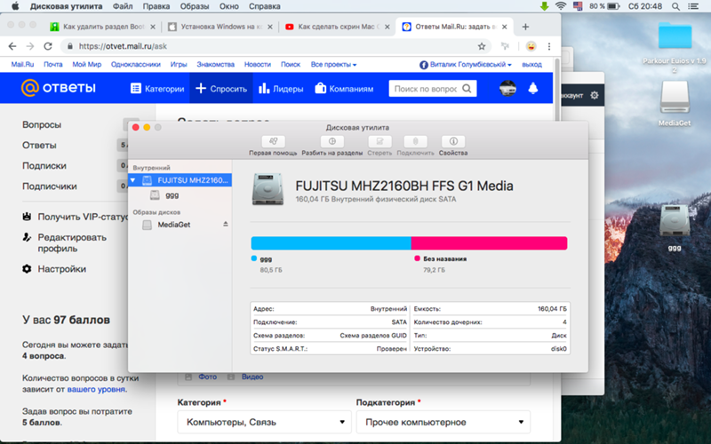Viewport: 711px width, 444px height.
Task: Open the Компаниям page
Action: (344, 88)
